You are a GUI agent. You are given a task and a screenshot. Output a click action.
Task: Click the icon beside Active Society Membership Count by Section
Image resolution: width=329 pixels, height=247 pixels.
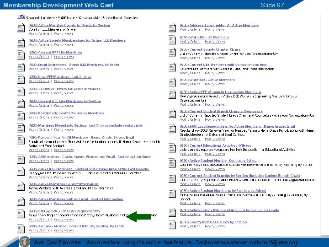coord(172,213)
